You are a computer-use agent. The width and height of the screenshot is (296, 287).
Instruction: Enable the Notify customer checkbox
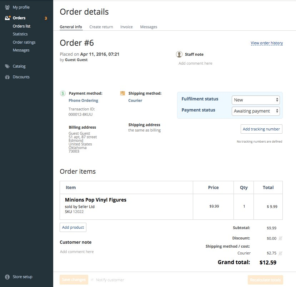pos(92,280)
